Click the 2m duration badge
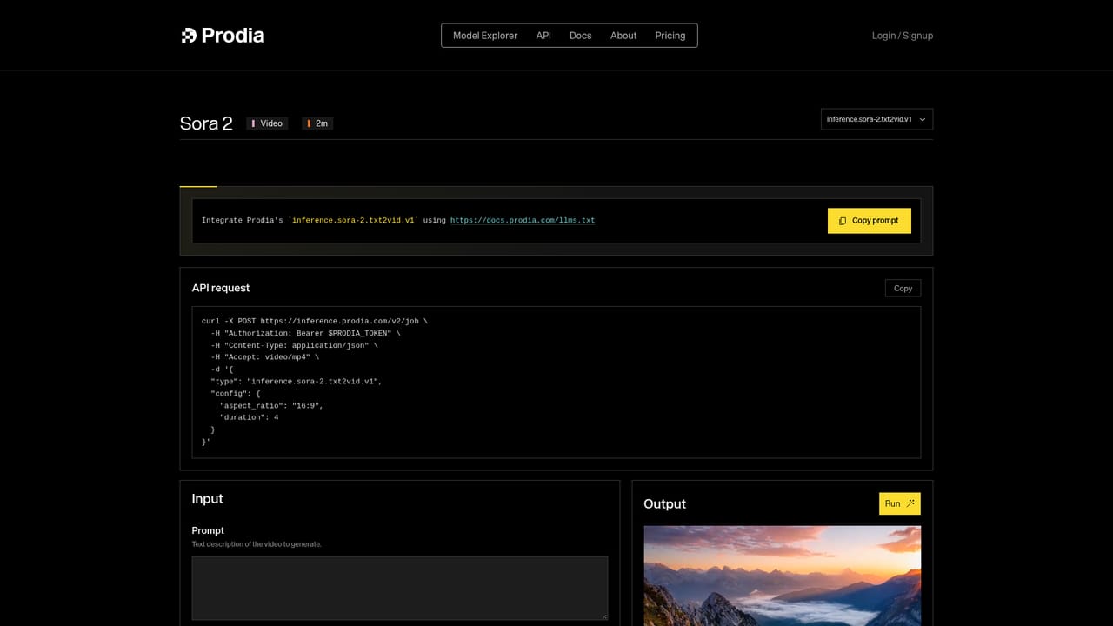This screenshot has width=1113, height=626. pos(317,123)
